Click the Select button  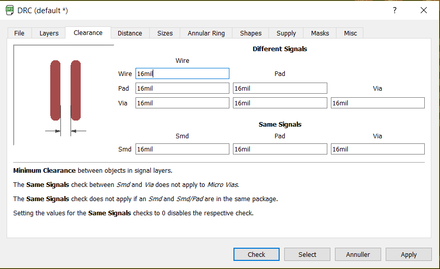pyautogui.click(x=307, y=254)
